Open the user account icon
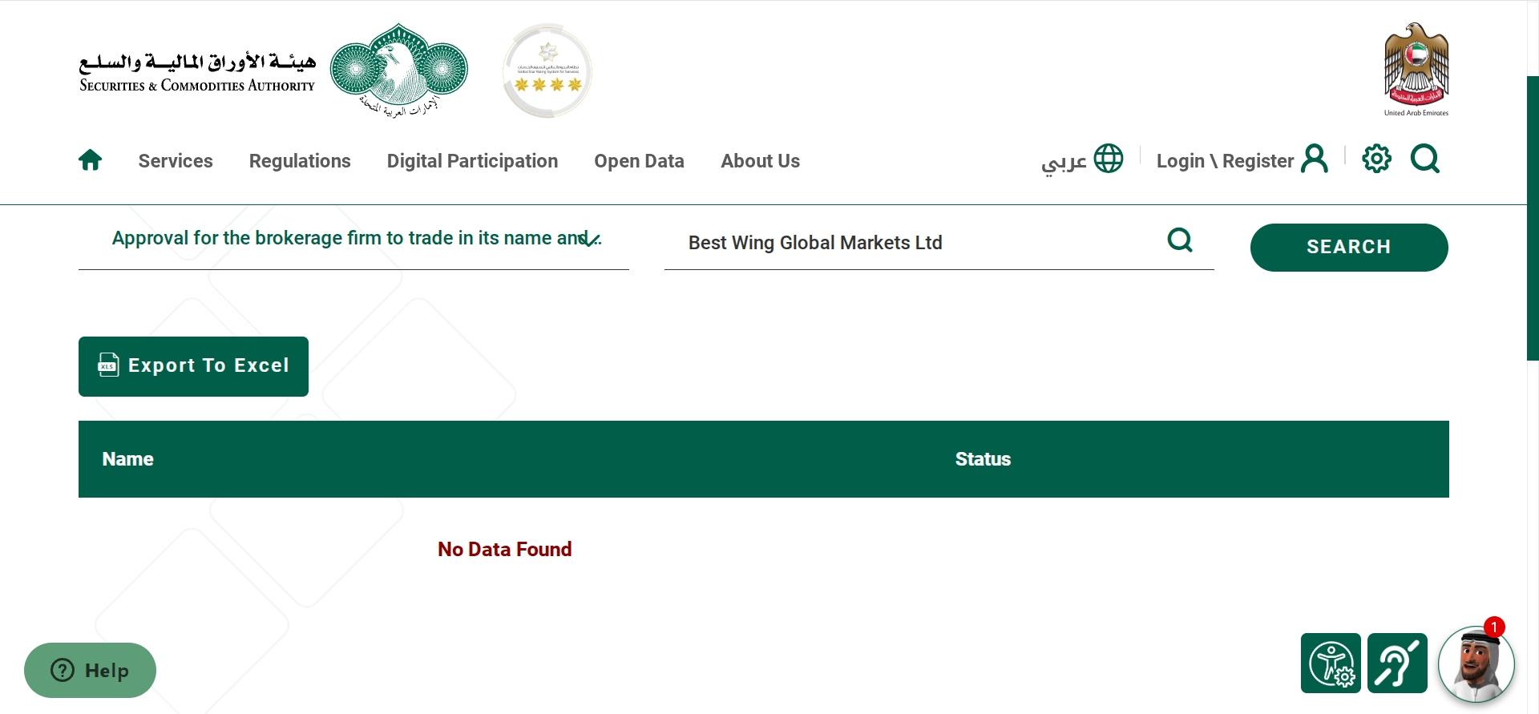 click(1315, 159)
